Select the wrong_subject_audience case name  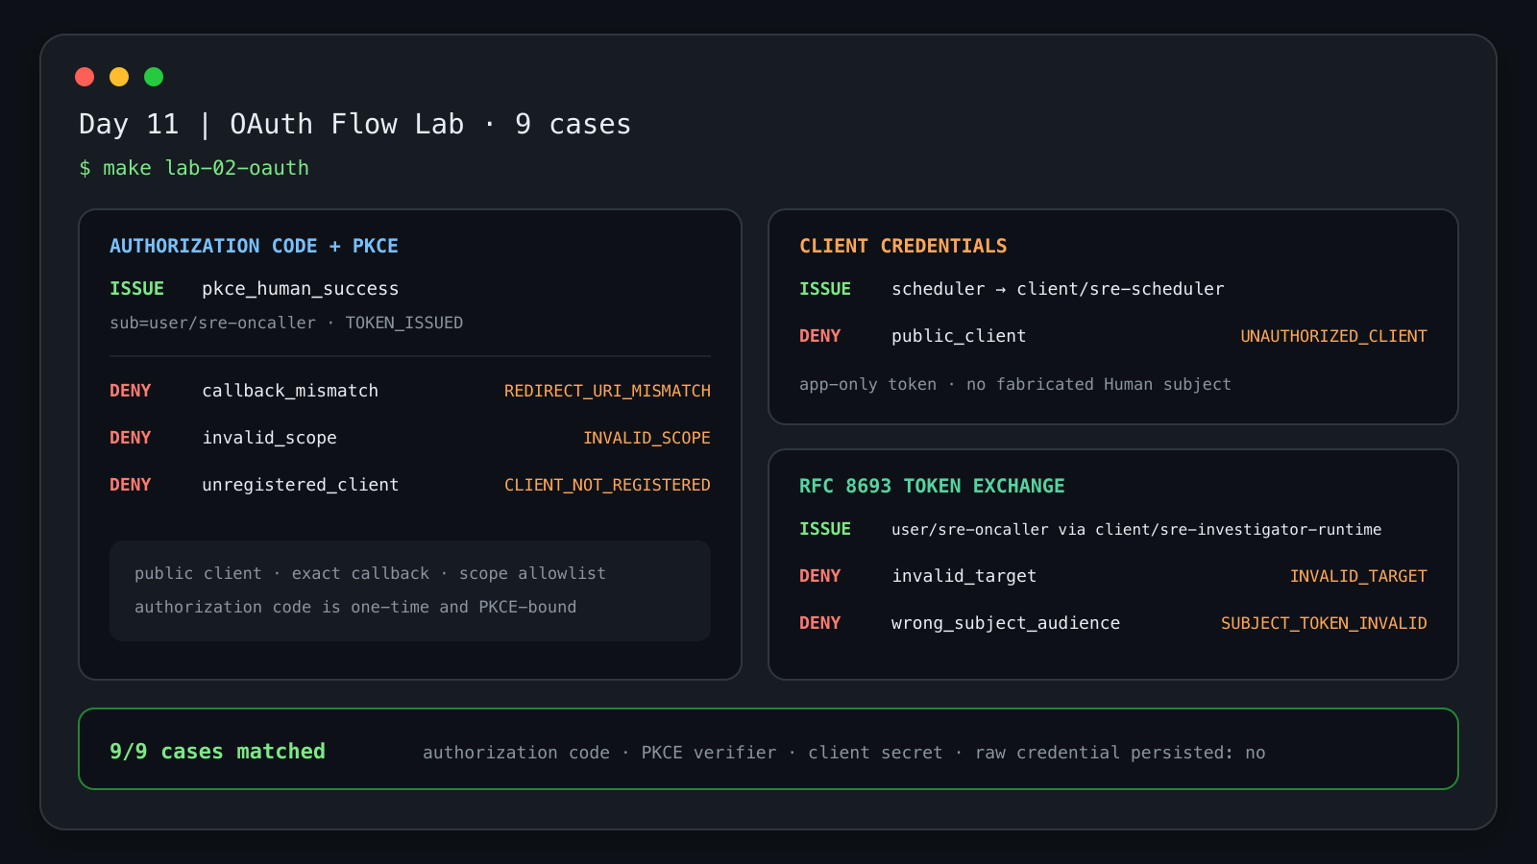point(1006,623)
